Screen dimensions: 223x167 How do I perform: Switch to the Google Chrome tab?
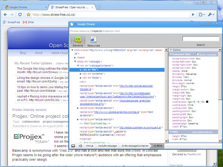[x=24, y=7]
